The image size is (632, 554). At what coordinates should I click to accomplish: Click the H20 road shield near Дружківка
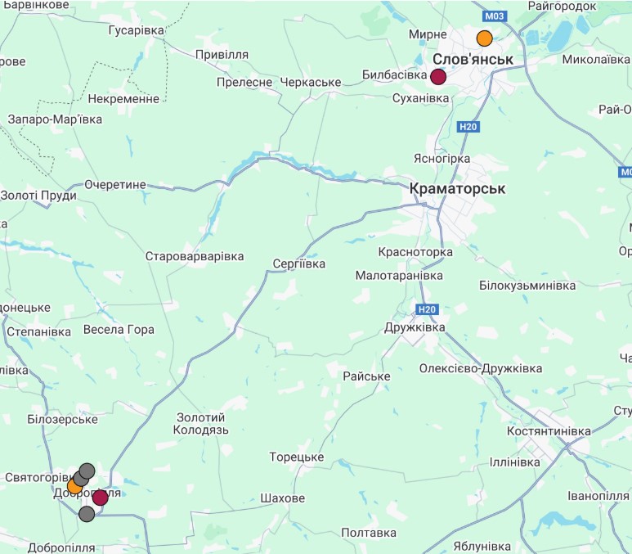click(x=427, y=309)
